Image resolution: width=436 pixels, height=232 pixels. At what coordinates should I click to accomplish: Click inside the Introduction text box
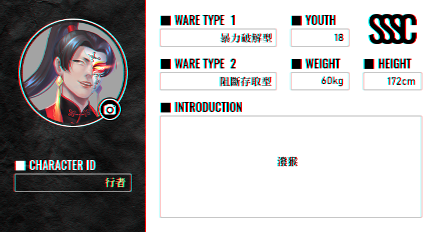[291, 167]
